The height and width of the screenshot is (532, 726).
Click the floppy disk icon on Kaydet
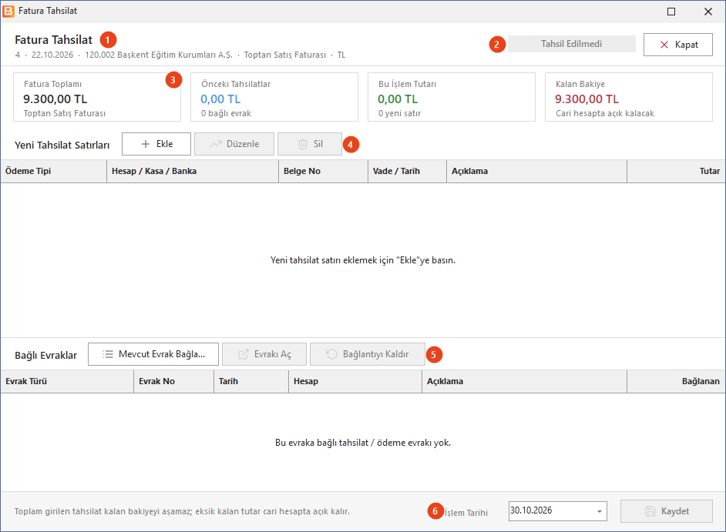pos(650,511)
